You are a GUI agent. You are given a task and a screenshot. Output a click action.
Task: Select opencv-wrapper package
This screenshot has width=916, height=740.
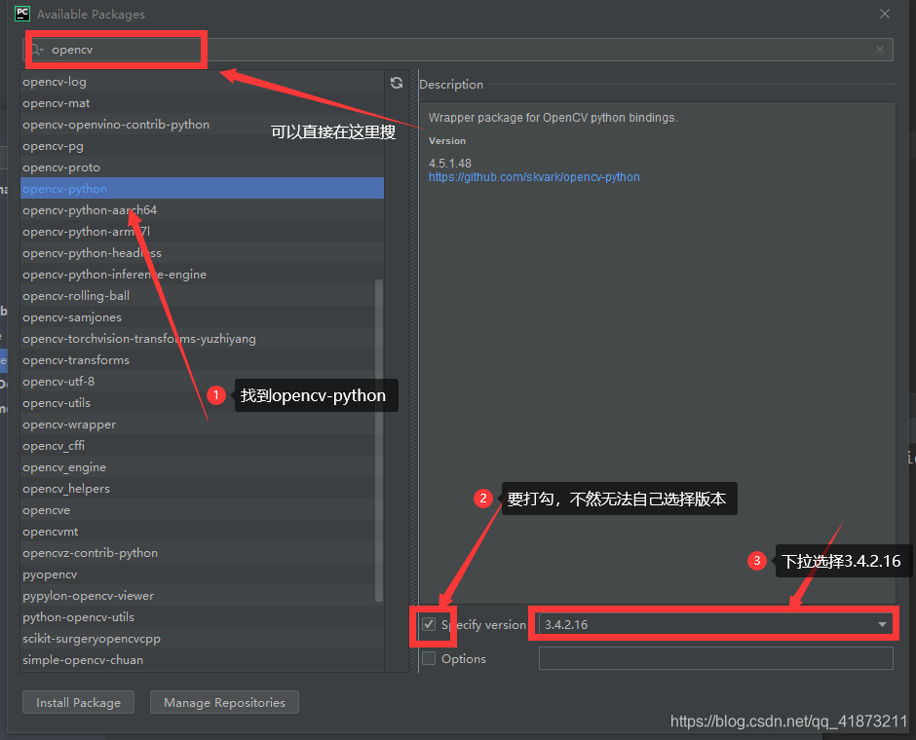coord(202,425)
